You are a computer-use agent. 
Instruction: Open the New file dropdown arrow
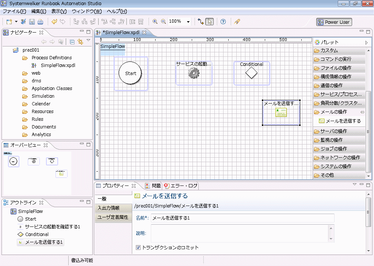click(16, 22)
